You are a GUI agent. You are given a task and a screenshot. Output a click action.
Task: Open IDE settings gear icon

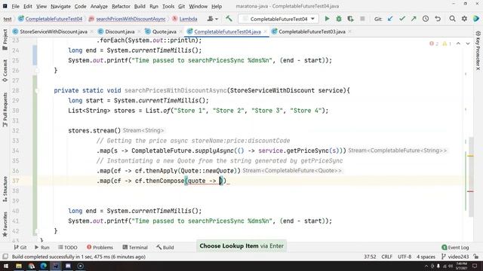[464, 19]
